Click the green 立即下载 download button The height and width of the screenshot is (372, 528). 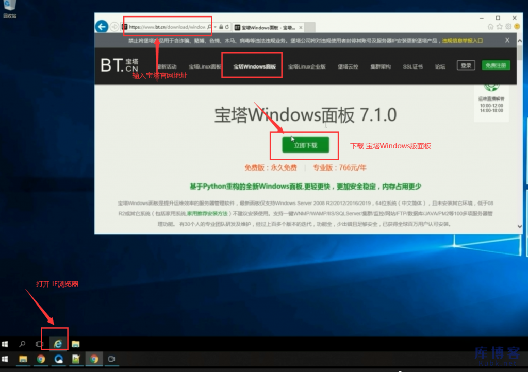(305, 145)
